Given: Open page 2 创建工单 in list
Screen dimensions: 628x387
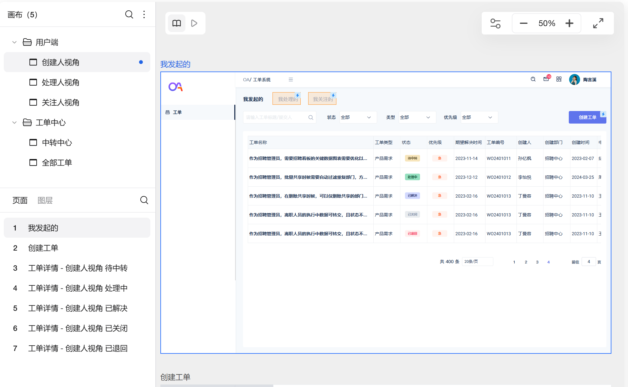Looking at the screenshot, I should 43,248.
